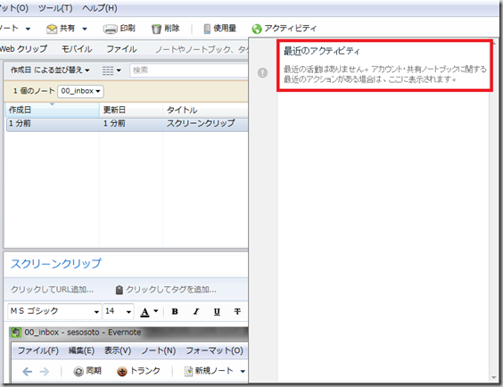The width and height of the screenshot is (503, 387).
Task: Open the Activity (アクティビティ) globe icon
Action: (x=257, y=29)
